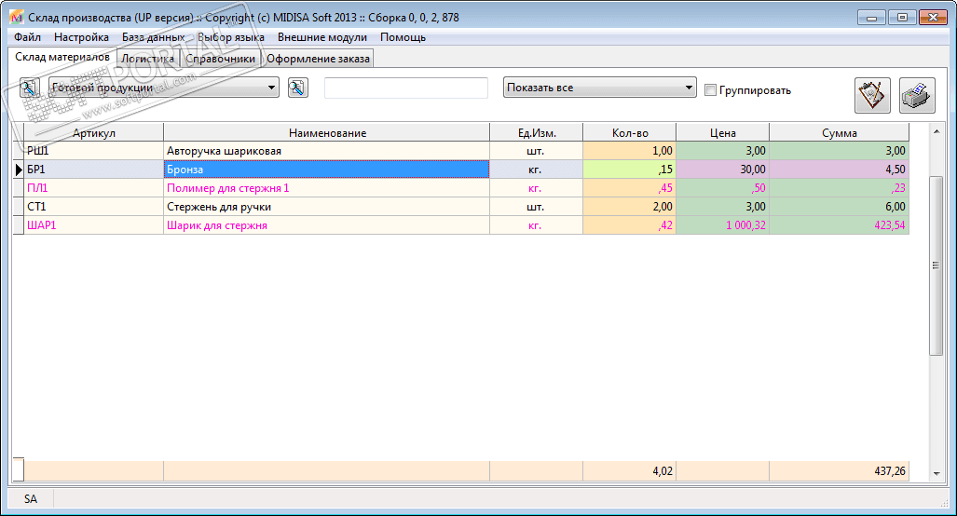Open the Готовой продукции dropdown
Viewport: 957px width, 516px height.
(164, 88)
